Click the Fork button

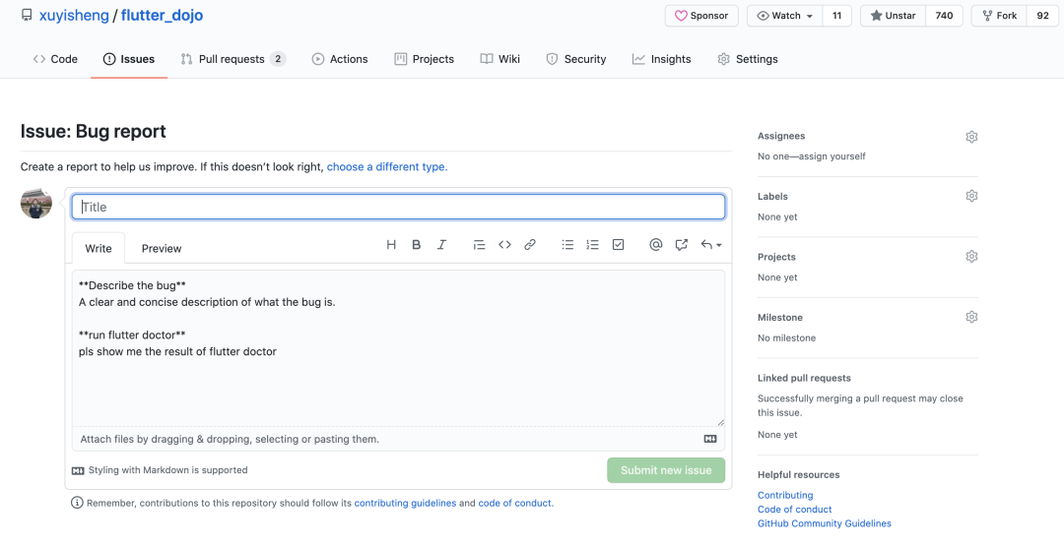1000,16
